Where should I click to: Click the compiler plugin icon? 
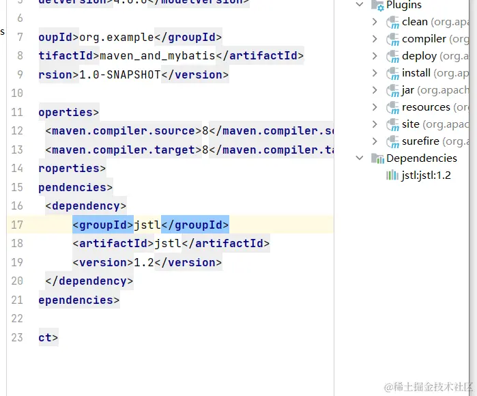[x=392, y=40]
